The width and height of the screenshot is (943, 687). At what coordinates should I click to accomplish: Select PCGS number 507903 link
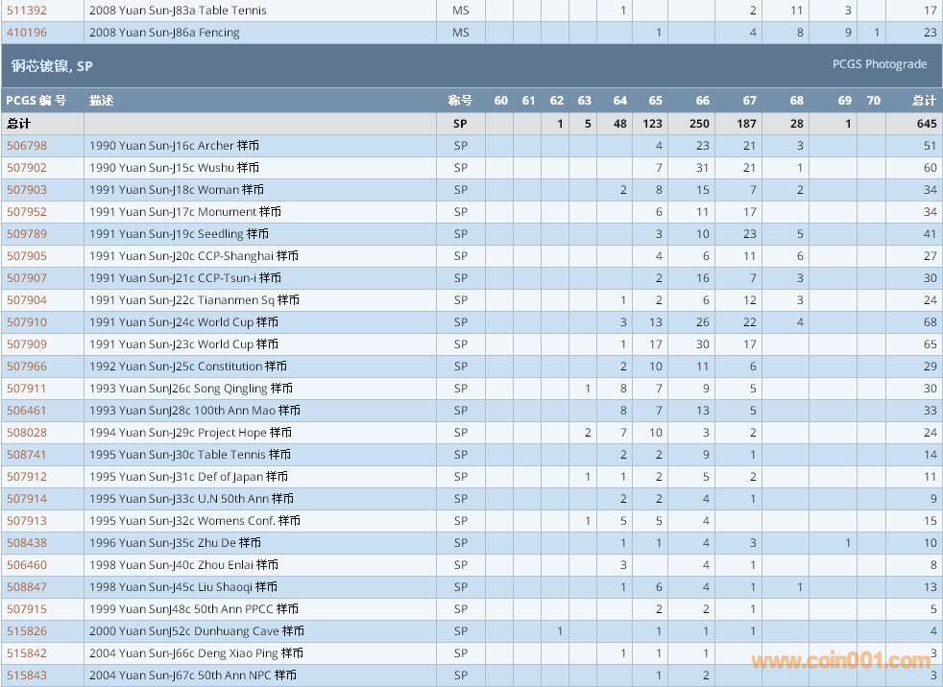point(26,190)
